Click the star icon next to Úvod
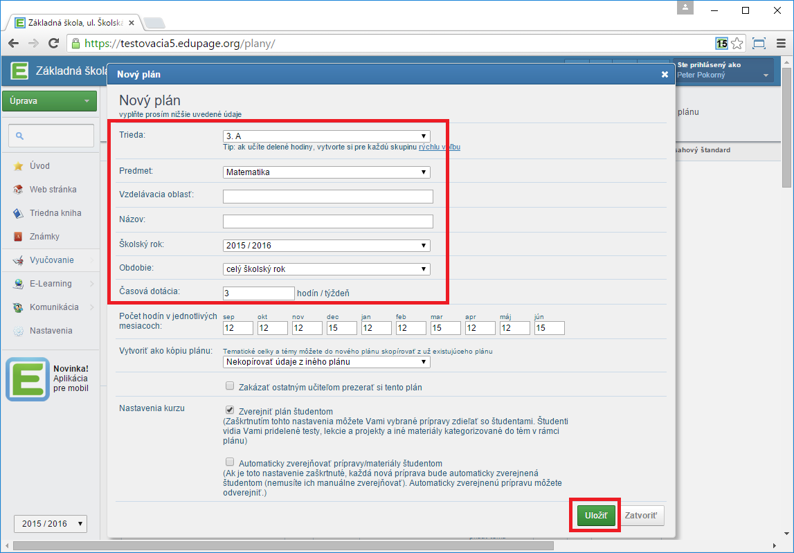794x553 pixels. [19, 166]
